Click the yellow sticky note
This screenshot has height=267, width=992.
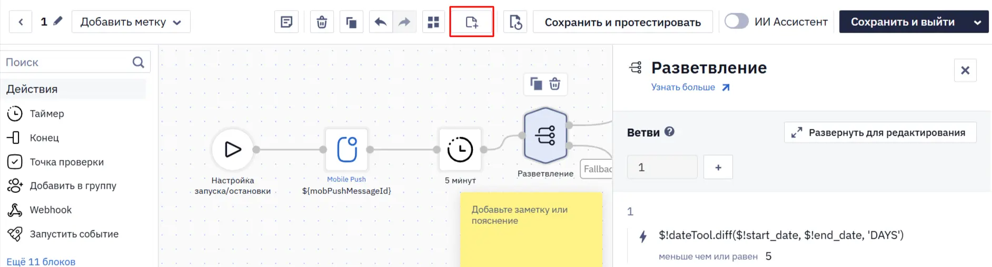pyautogui.click(x=531, y=229)
